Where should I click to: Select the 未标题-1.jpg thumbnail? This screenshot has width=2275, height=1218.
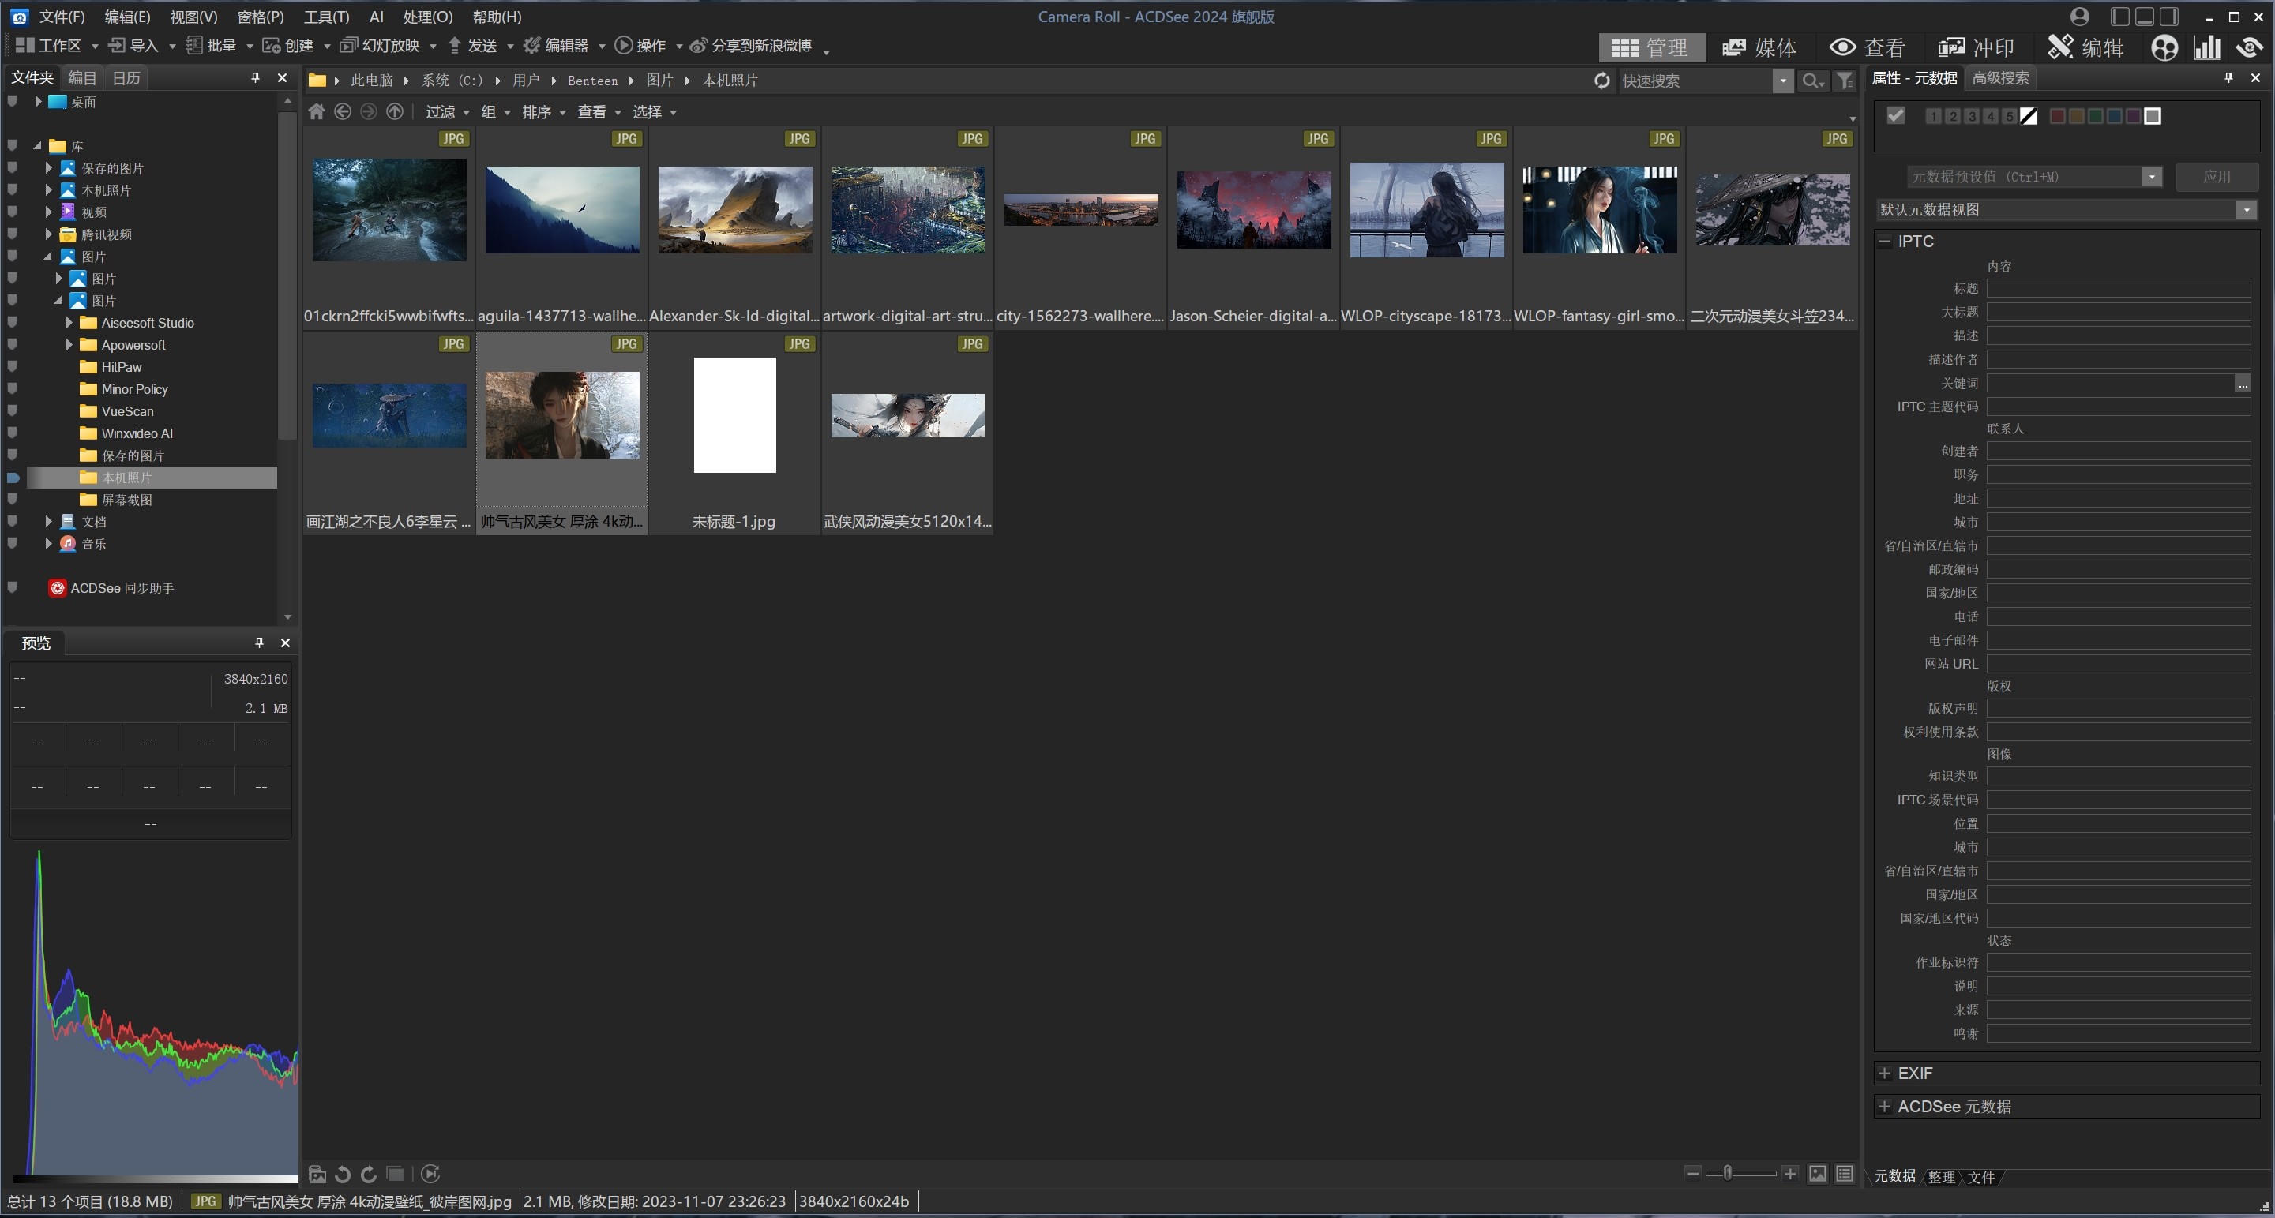pyautogui.click(x=734, y=433)
